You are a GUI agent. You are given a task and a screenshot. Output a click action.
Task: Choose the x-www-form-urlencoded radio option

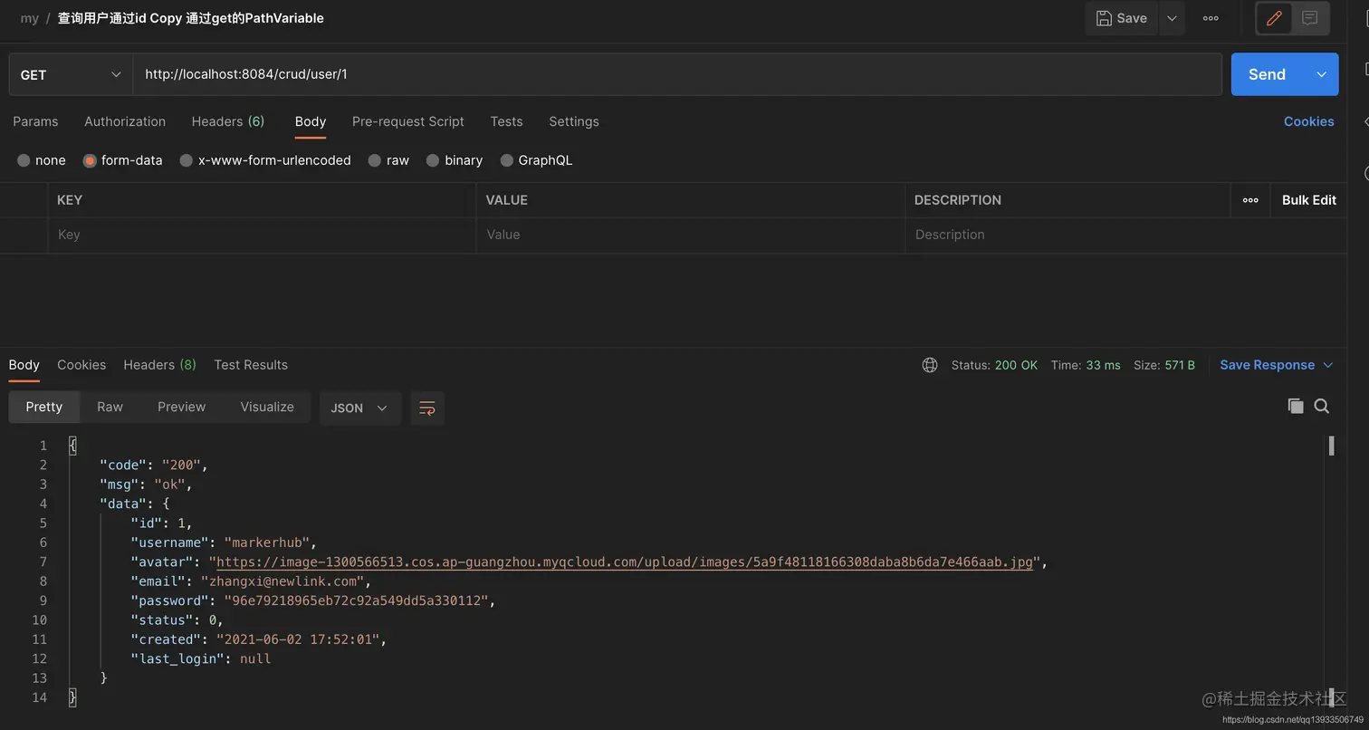(x=187, y=160)
